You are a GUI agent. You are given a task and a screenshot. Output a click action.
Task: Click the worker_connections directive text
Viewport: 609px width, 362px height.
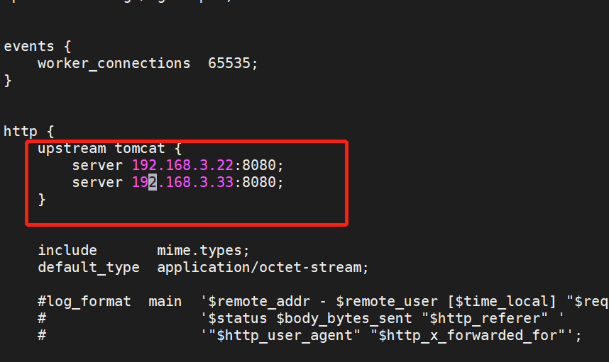tap(114, 64)
